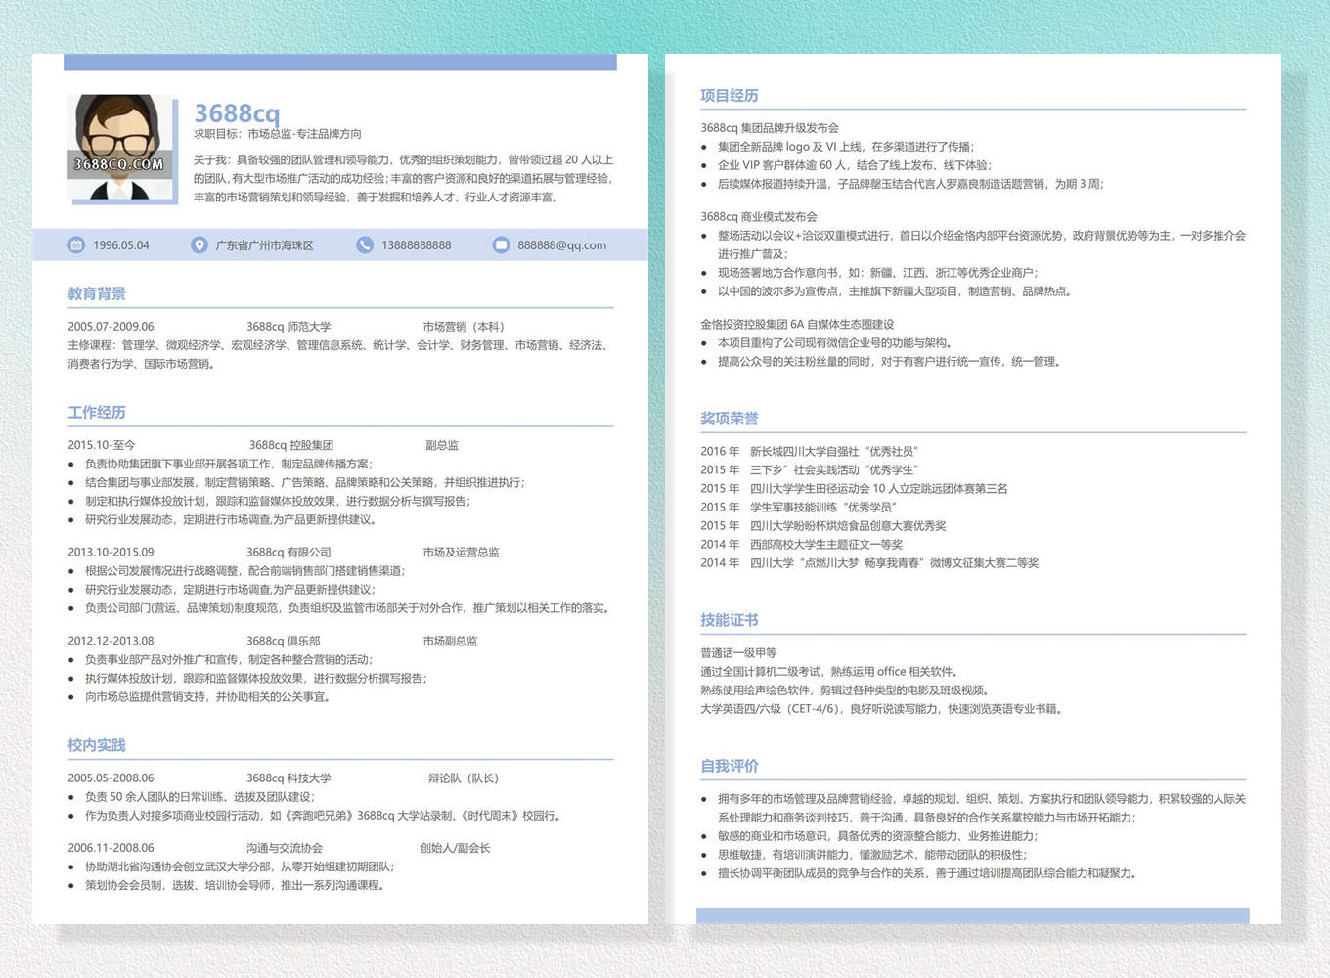Click the phone handset icon
This screenshot has height=978, width=1330.
pyautogui.click(x=365, y=245)
